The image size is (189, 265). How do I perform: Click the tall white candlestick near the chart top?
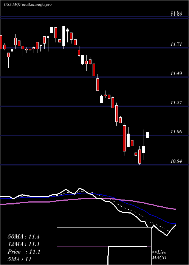pos(64,36)
